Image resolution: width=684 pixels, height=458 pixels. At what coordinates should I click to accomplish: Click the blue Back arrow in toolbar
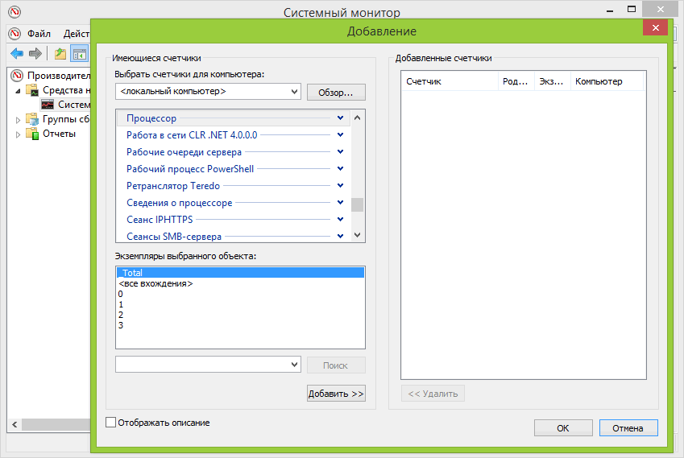(16, 54)
